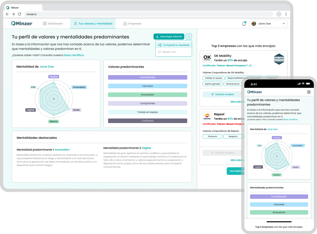Viewport: 317px width, 234px height.
Task: Click Cercanía bar in mobile view
Action: pos(279,205)
